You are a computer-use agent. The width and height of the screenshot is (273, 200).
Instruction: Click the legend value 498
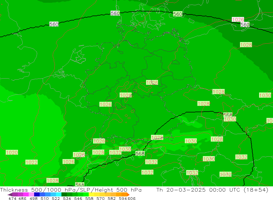tap(33, 198)
